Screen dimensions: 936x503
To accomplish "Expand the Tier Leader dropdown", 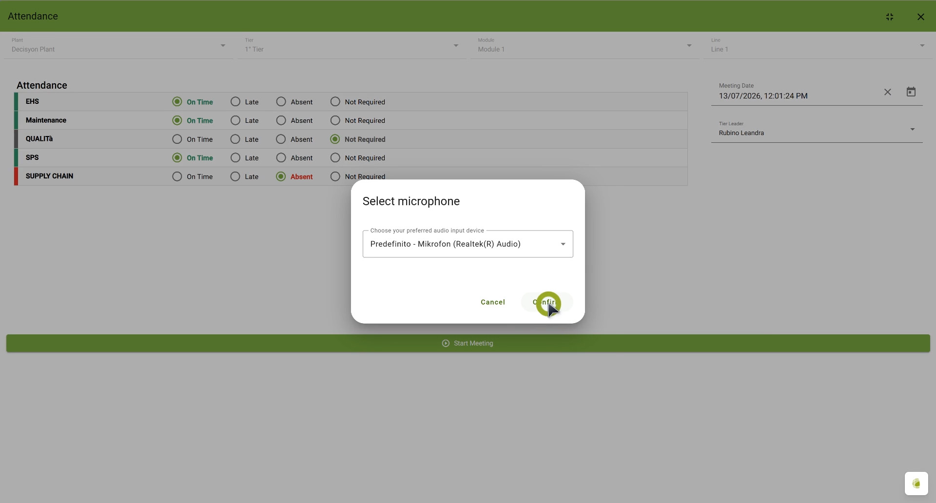I will pyautogui.click(x=817, y=130).
